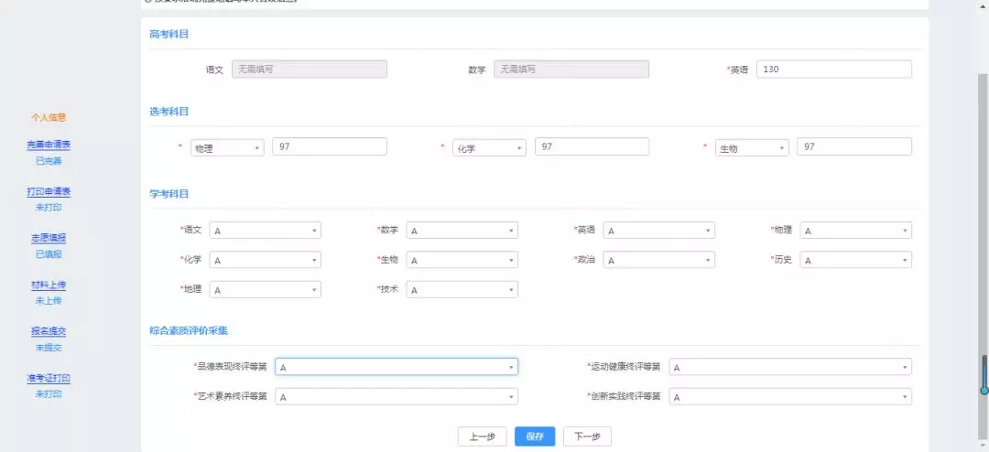Image resolution: width=989 pixels, height=452 pixels.
Task: Open 志愿填报 sidebar link
Action: coord(49,238)
